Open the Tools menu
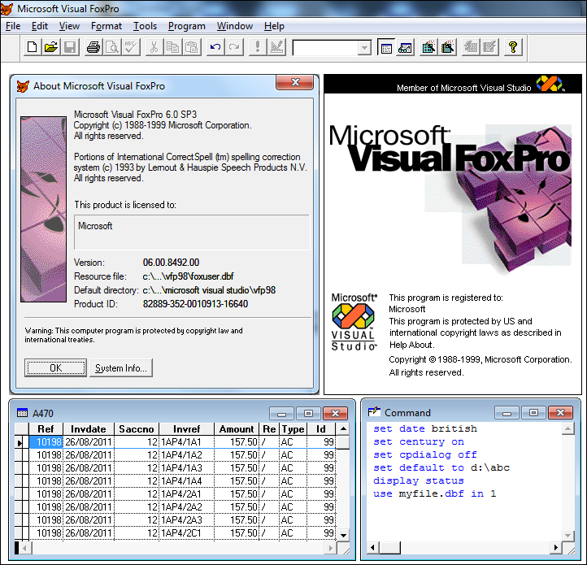Image resolution: width=587 pixels, height=565 pixels. click(145, 26)
